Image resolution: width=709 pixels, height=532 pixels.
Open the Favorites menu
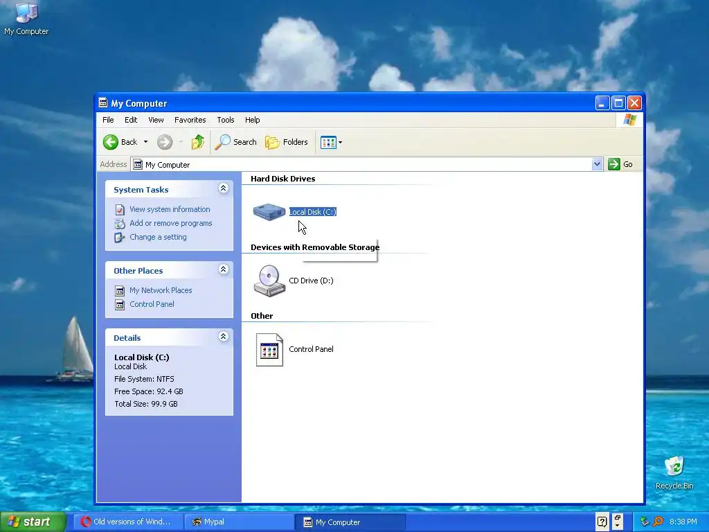190,120
